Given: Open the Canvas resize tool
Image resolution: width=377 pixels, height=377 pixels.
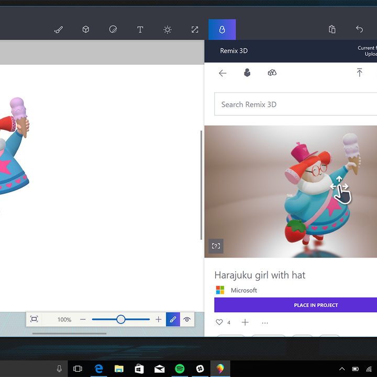Looking at the screenshot, I should coord(195,29).
